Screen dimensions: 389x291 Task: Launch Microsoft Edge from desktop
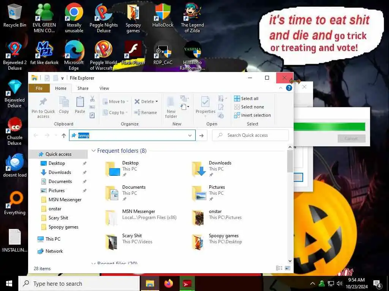pos(74,56)
